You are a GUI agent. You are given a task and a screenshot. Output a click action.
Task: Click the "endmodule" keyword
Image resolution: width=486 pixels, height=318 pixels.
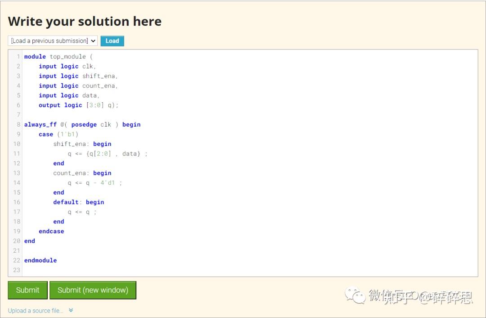click(40, 260)
